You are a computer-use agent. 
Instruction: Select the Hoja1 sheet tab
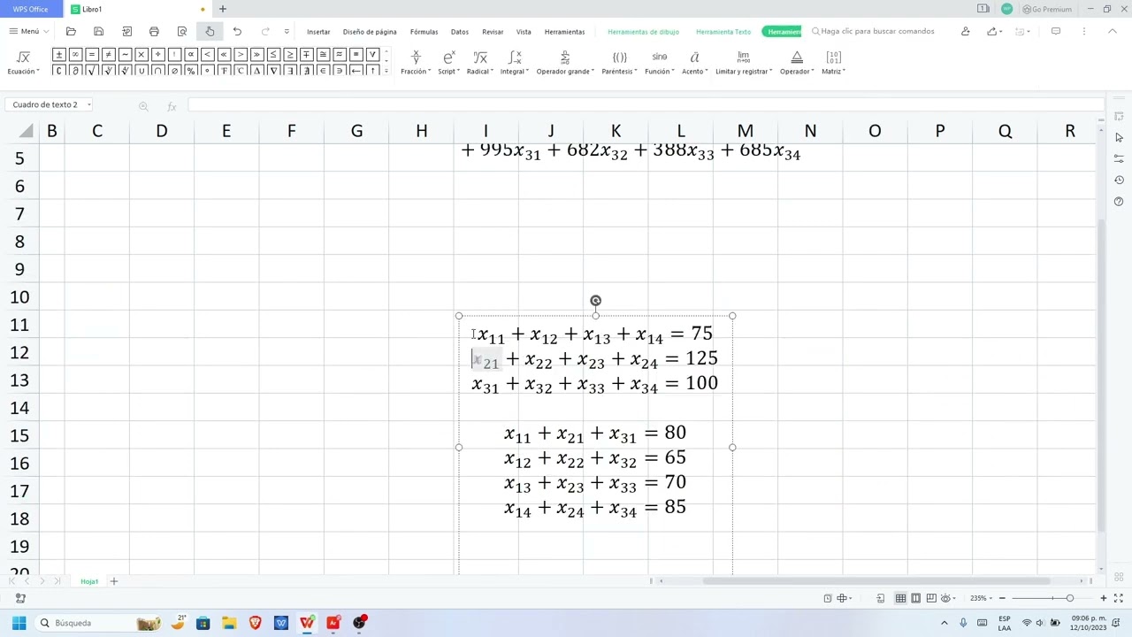[x=89, y=581]
